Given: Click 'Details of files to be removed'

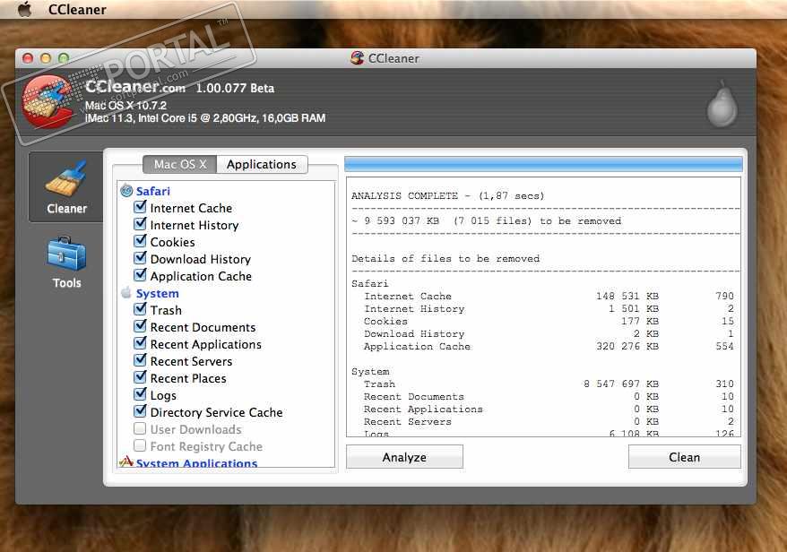Looking at the screenshot, I should click(x=445, y=258).
